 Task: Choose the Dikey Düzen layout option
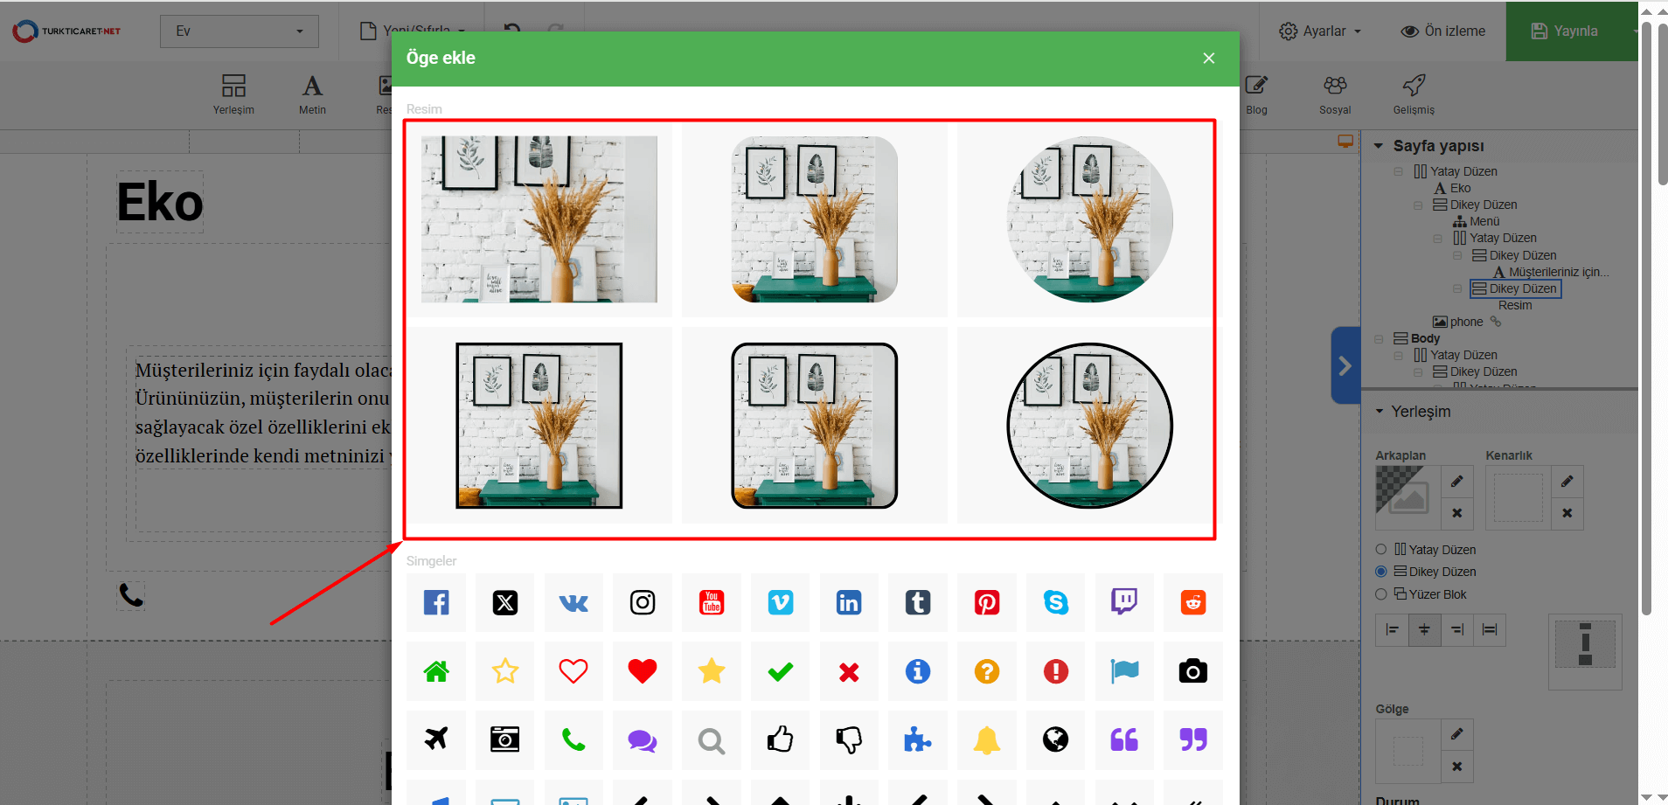pos(1381,572)
